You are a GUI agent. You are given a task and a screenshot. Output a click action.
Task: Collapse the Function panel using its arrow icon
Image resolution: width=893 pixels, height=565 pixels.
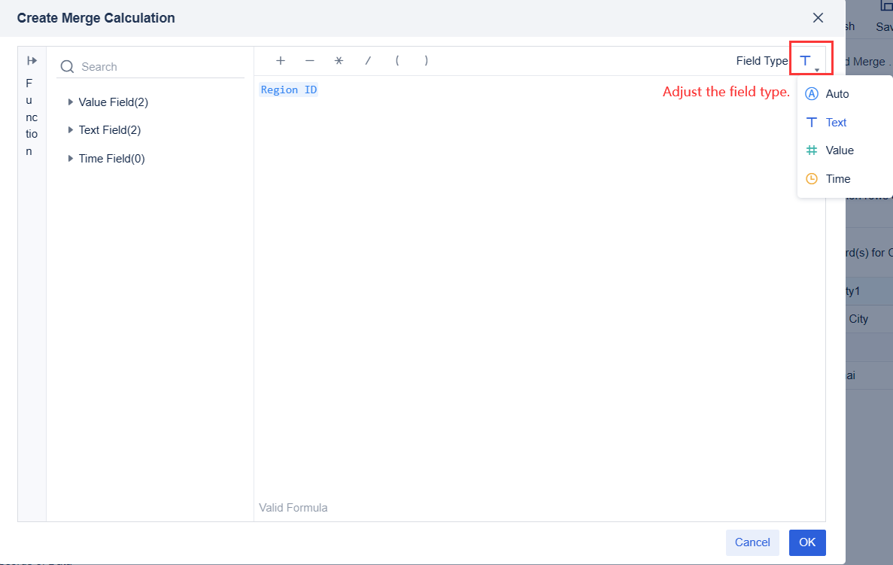(x=31, y=59)
